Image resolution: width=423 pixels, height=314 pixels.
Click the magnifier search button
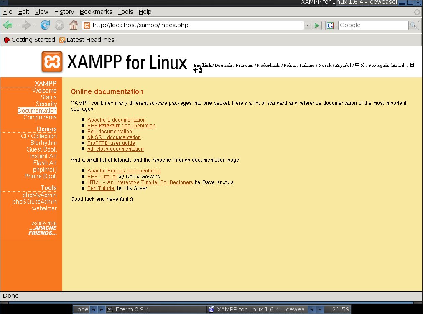tap(413, 25)
